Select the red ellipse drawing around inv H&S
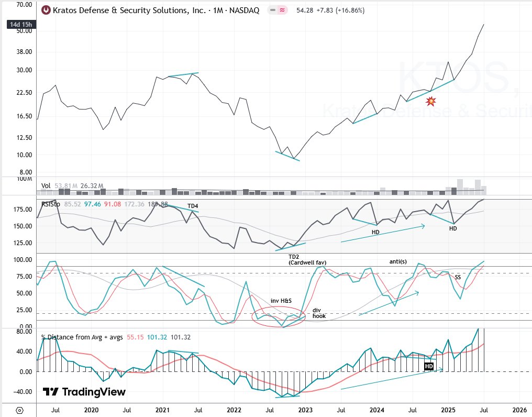Screen dimensions: 532x417 coord(279,316)
